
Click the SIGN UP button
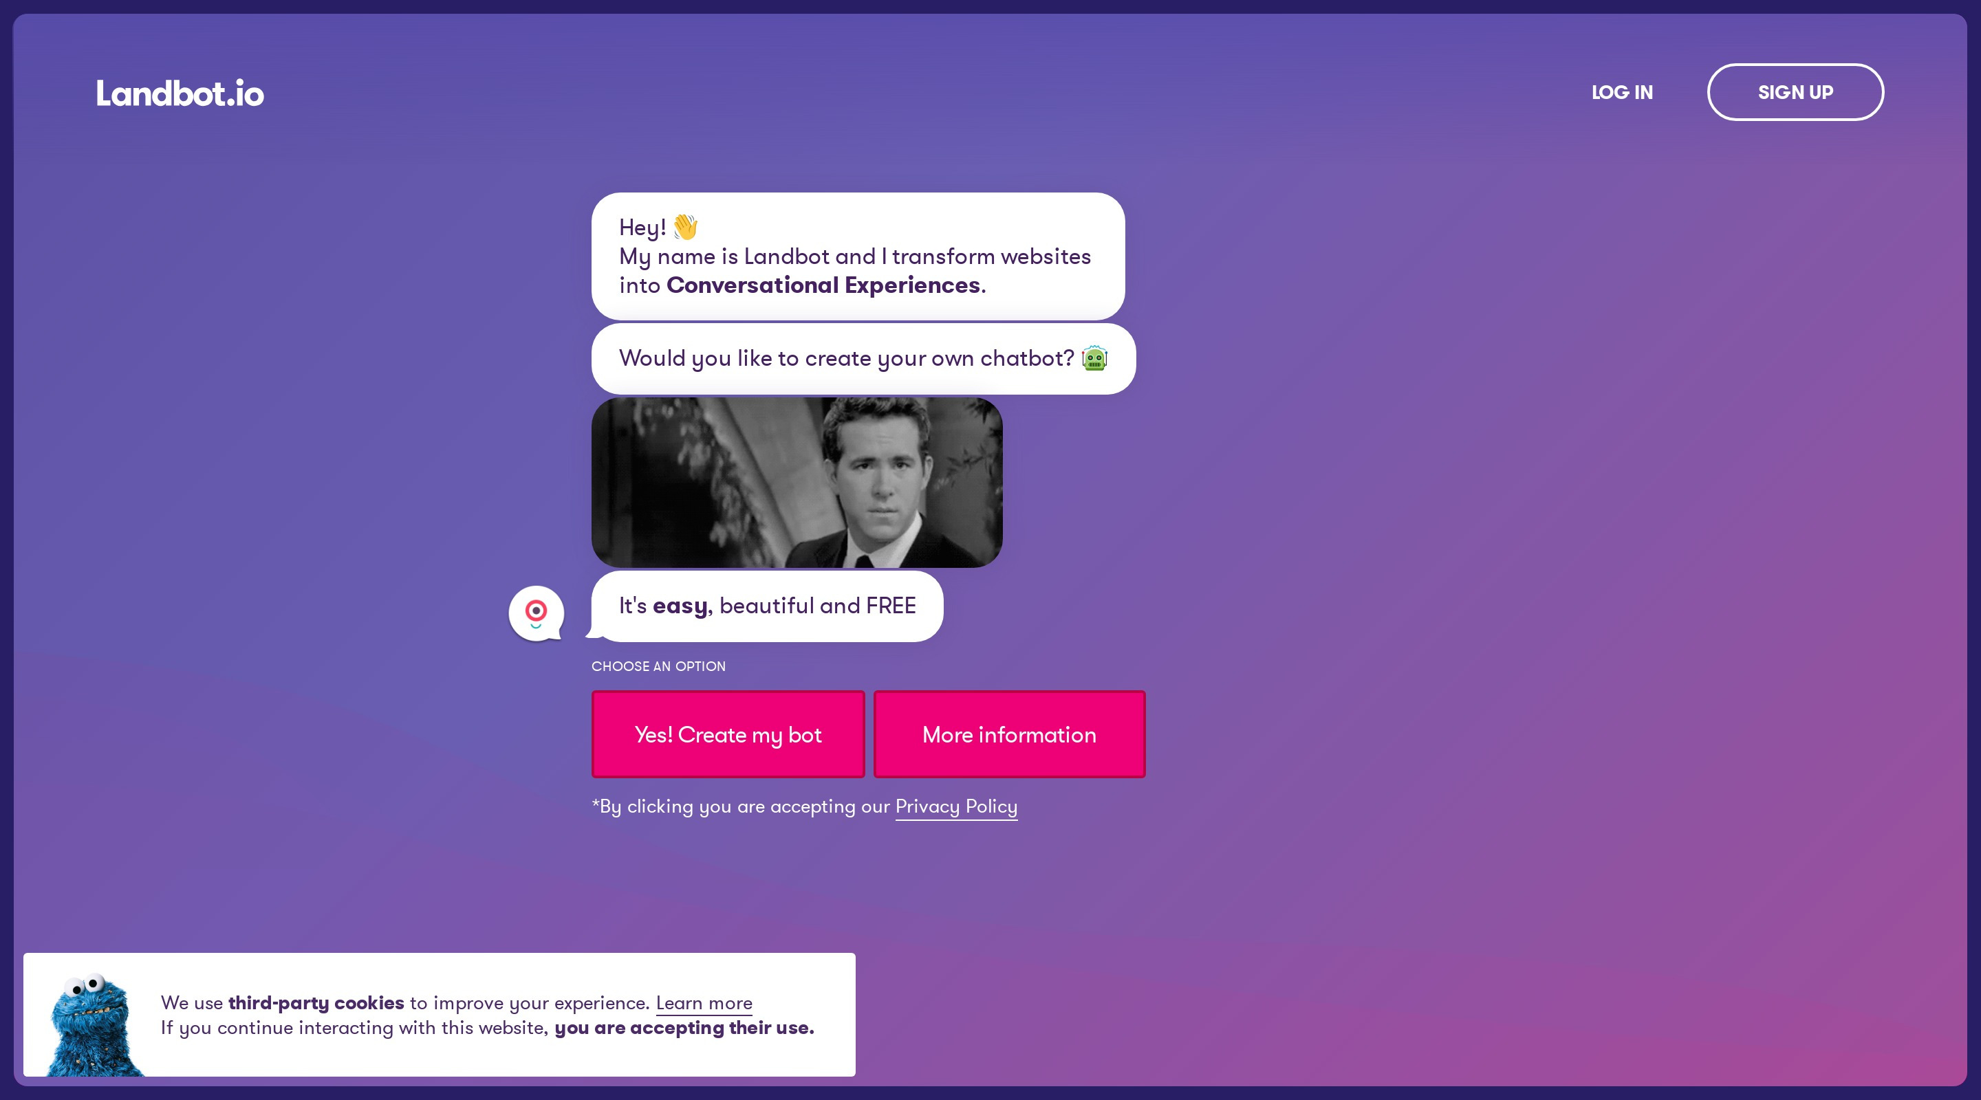click(1796, 92)
